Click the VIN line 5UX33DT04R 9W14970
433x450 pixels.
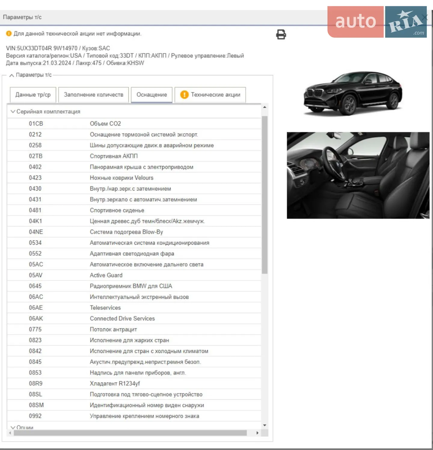pos(58,48)
